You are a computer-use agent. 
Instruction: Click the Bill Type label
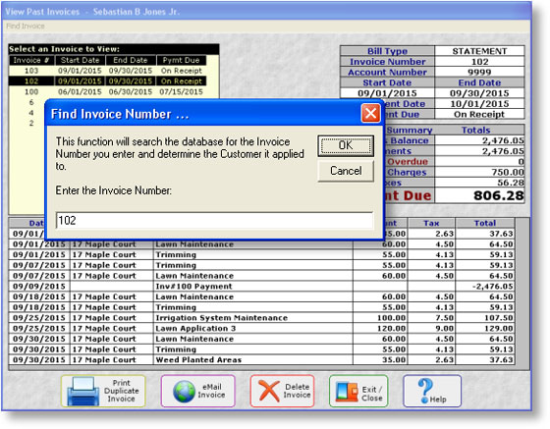(387, 51)
